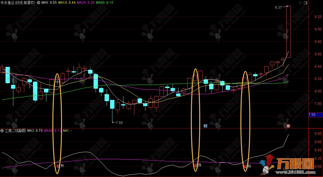Viewport: 323px width, 177px height.
Task: Click the red 涨 marker icon
Action: click(288, 126)
